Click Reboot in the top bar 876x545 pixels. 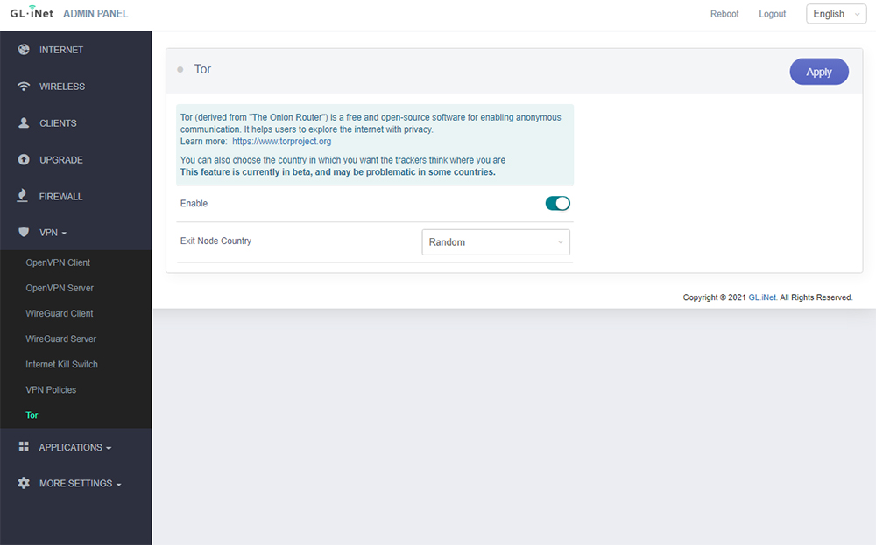click(724, 14)
